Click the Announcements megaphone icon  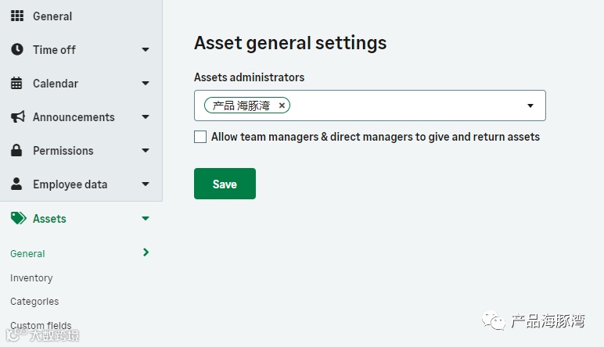17,116
